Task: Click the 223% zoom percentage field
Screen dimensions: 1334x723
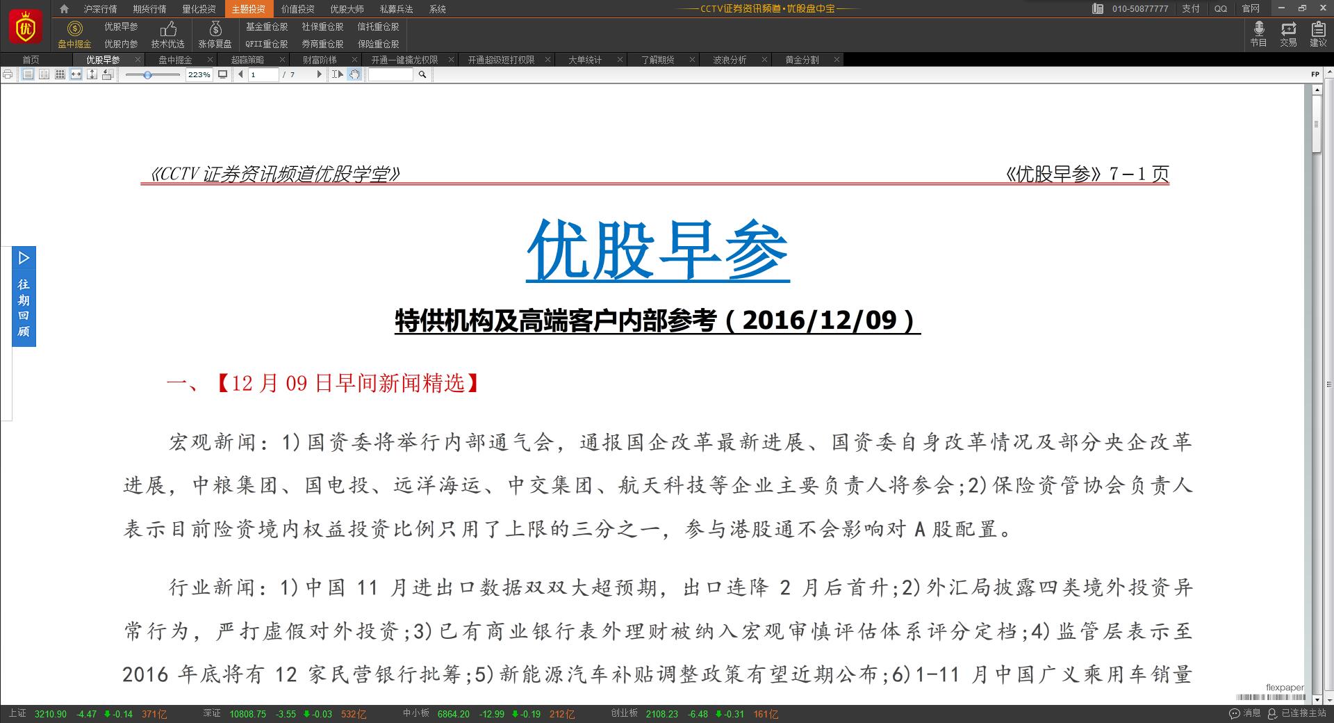Action: [x=199, y=74]
